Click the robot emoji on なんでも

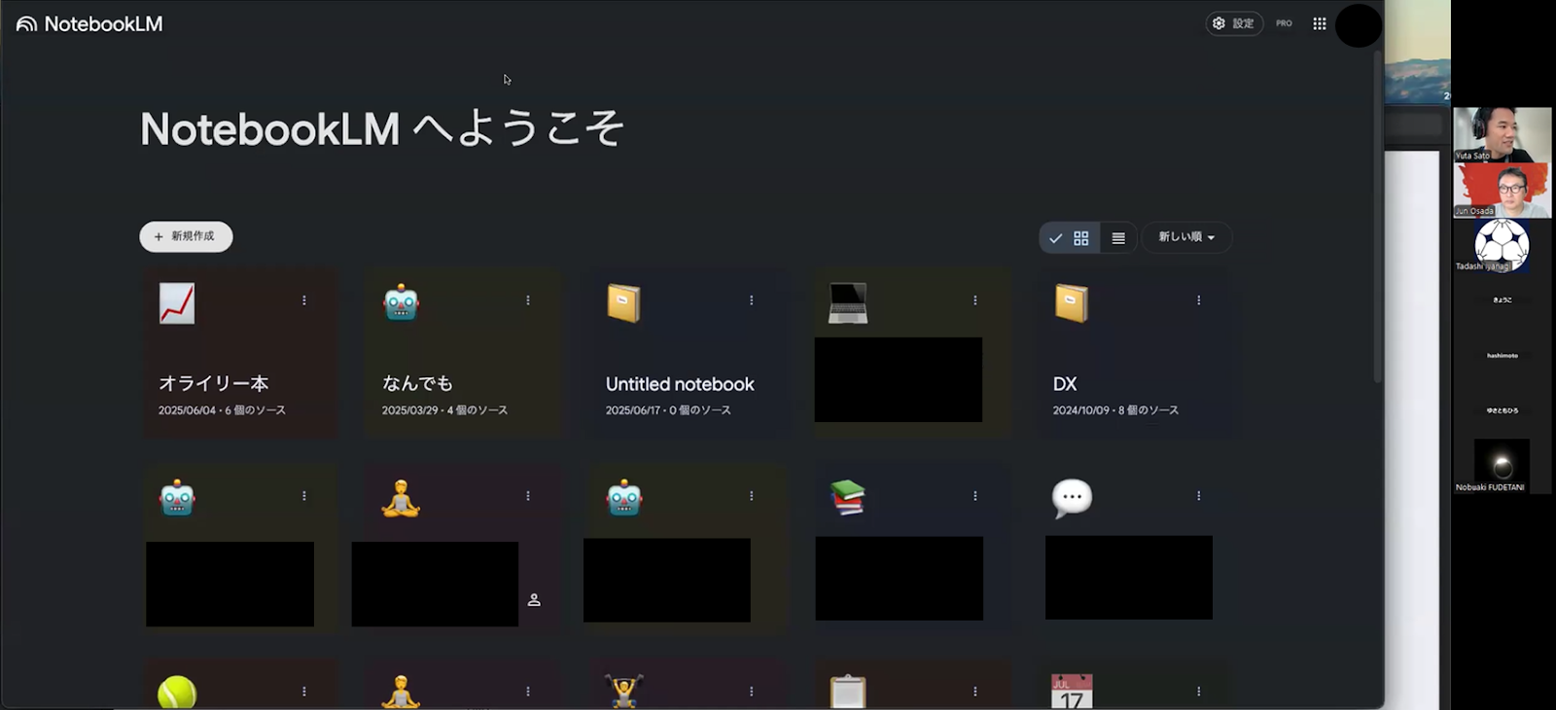401,303
